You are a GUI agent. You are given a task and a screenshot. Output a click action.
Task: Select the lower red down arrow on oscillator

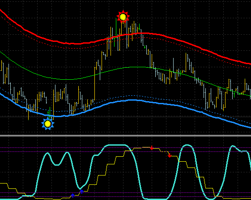coord(170,155)
